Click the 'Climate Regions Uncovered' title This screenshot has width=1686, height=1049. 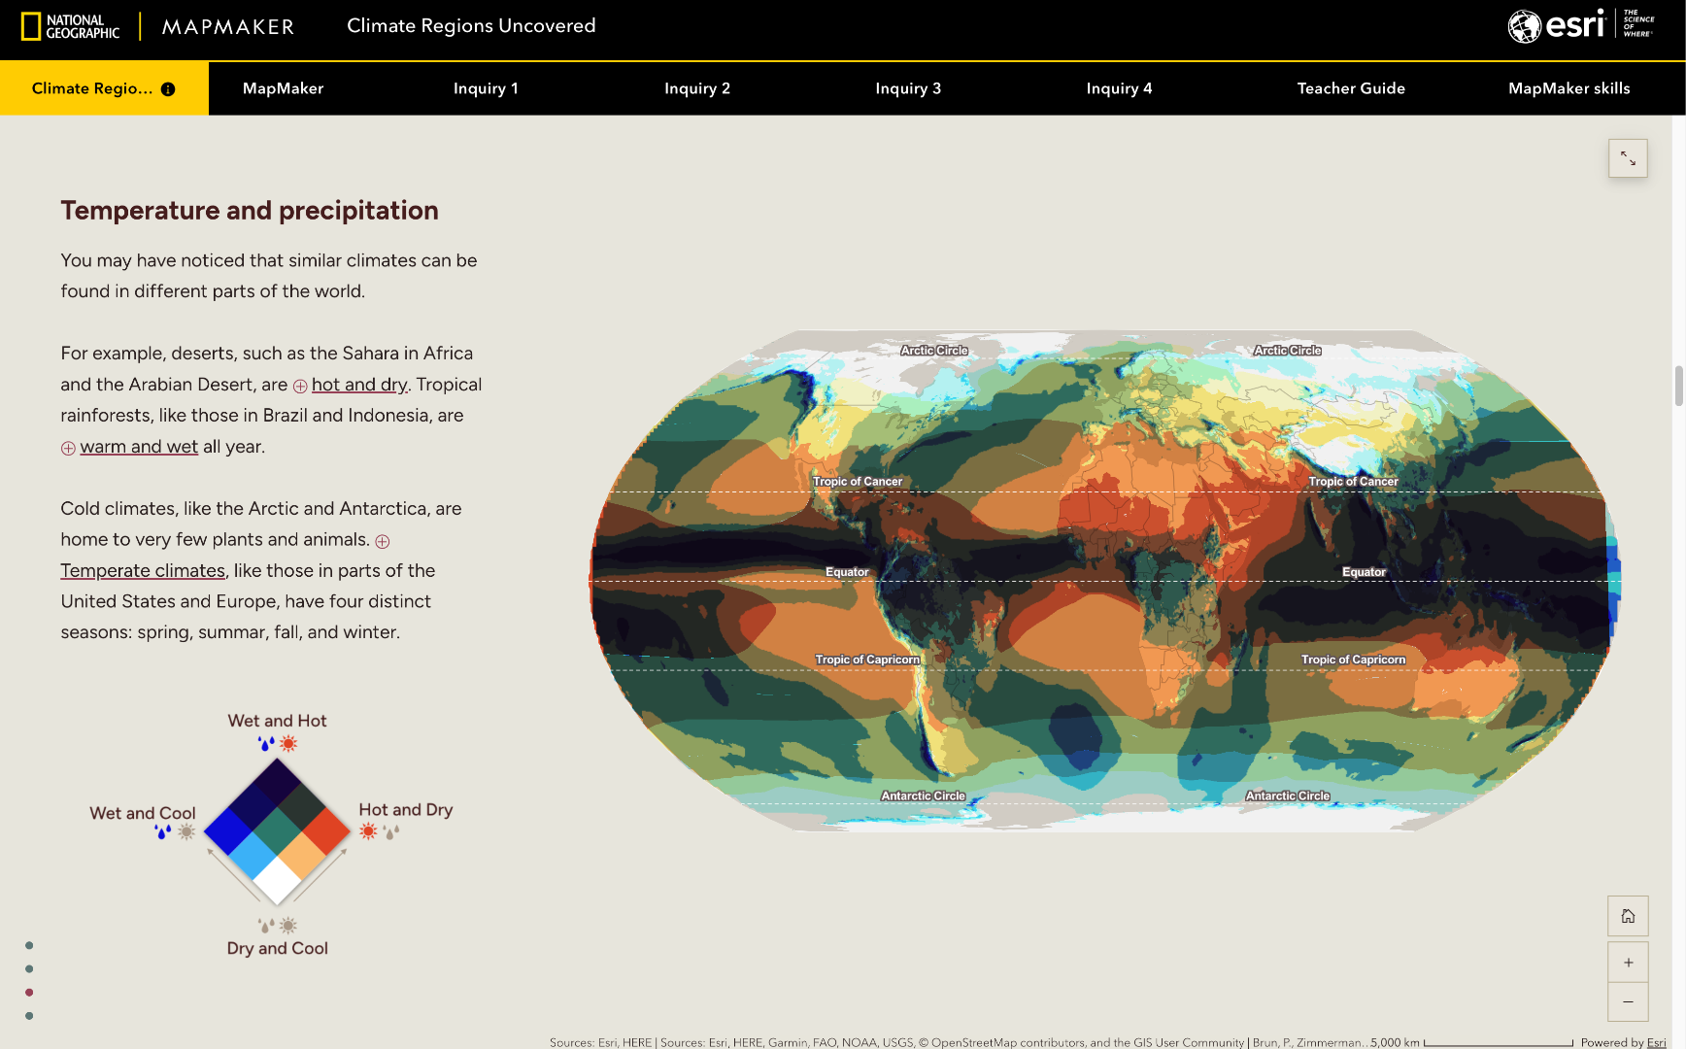coord(471,26)
